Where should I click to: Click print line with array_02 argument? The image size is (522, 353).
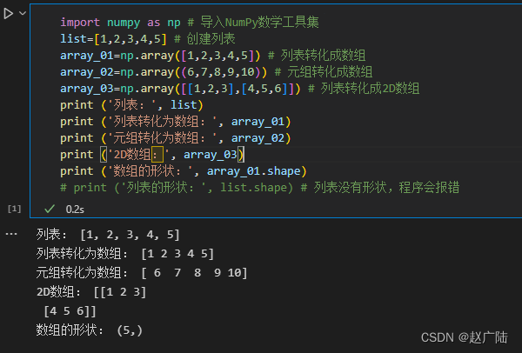point(176,138)
